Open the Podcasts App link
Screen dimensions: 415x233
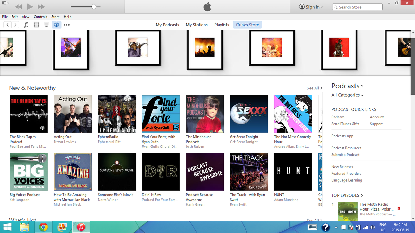click(342, 136)
